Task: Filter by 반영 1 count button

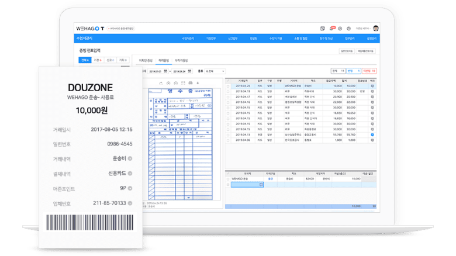Action: [353, 71]
